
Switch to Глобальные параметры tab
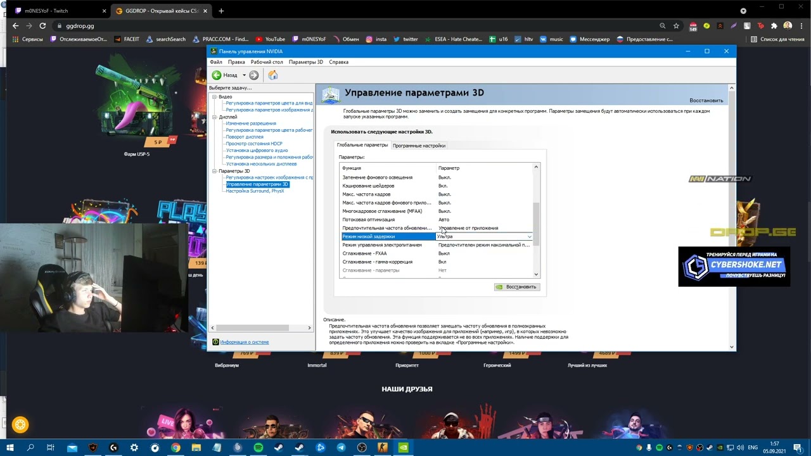pyautogui.click(x=362, y=145)
